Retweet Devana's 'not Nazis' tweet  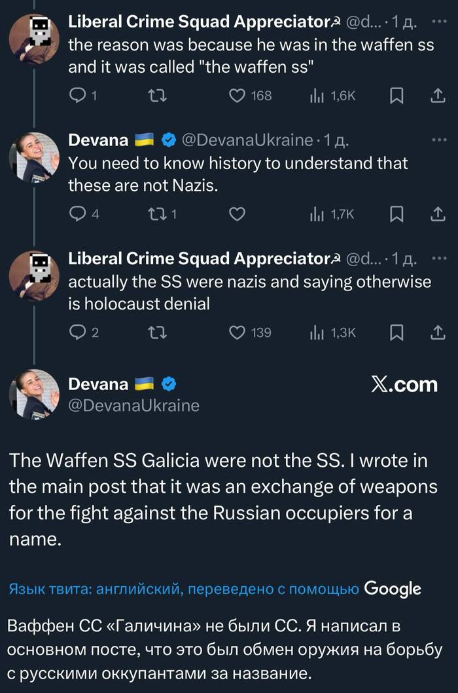pos(157,214)
